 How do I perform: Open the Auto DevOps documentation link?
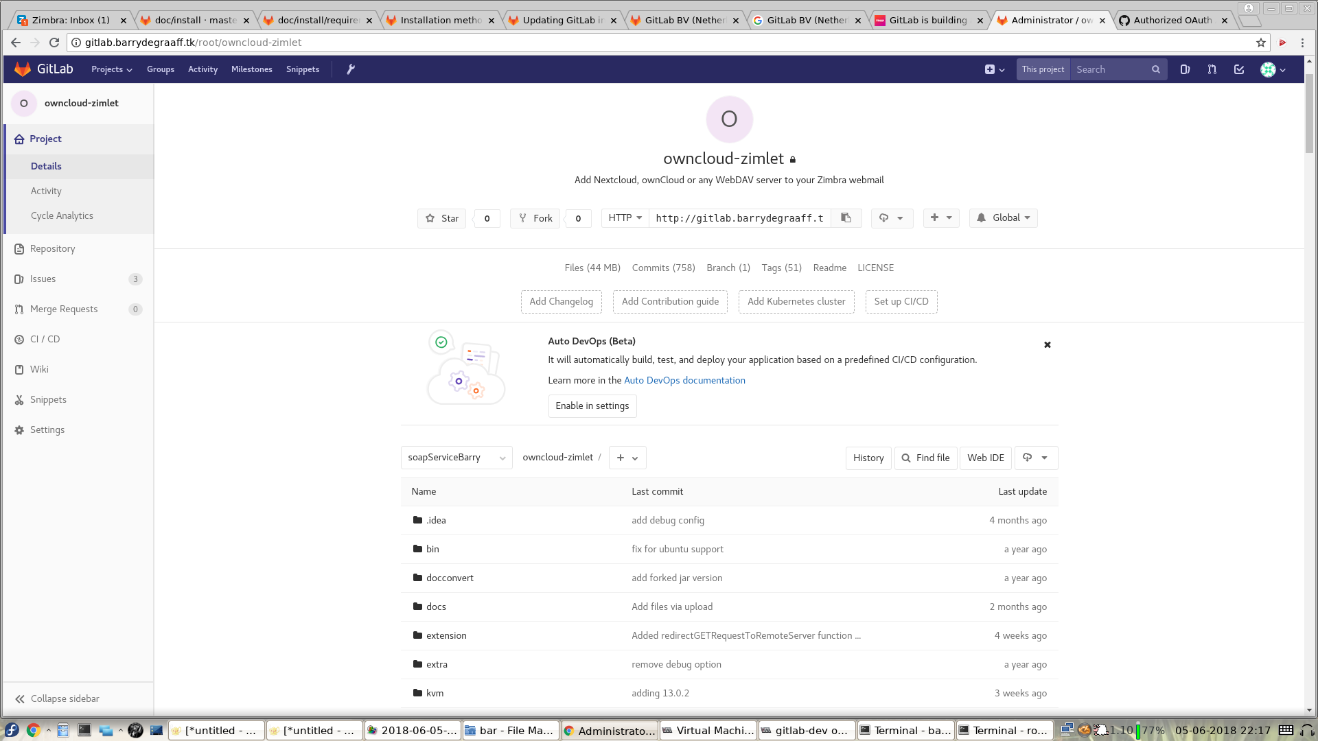(x=684, y=381)
